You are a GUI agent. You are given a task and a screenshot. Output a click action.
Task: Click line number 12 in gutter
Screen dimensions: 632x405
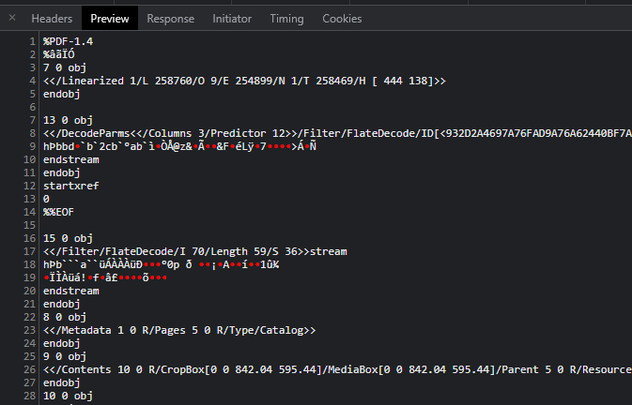click(x=30, y=186)
